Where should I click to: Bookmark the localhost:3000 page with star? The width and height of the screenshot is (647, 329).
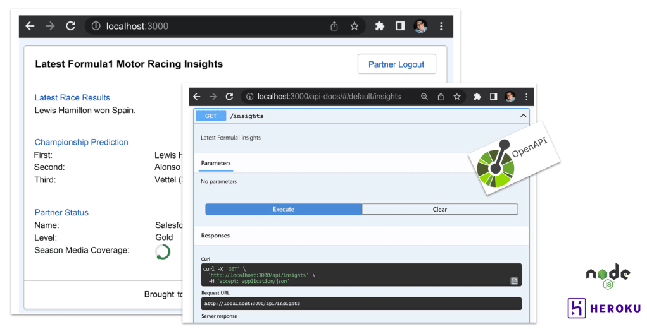pos(355,27)
